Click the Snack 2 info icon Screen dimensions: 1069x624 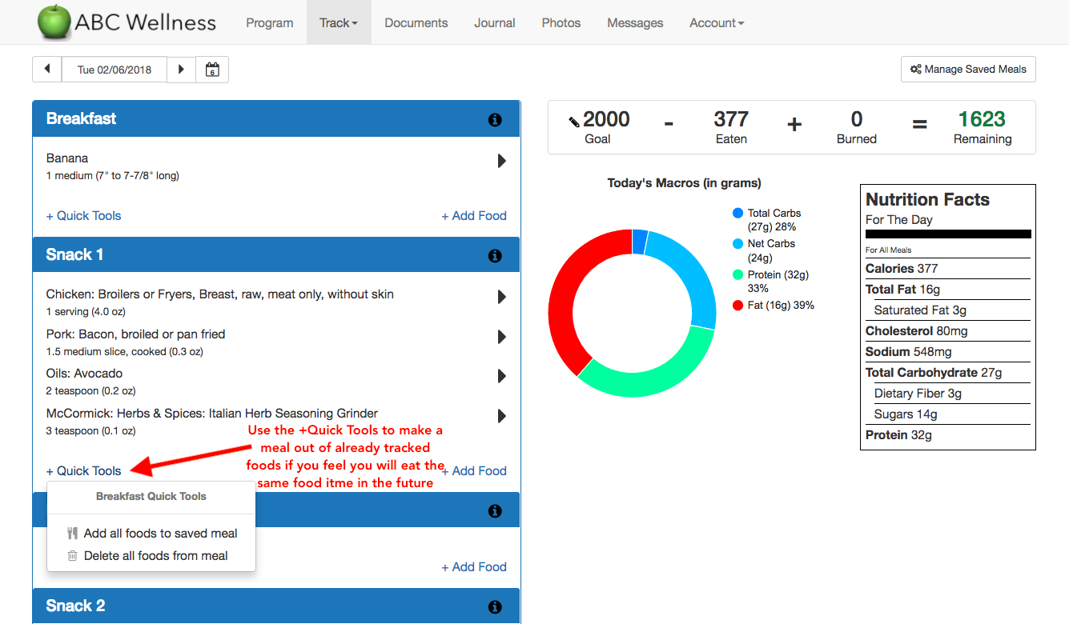[x=495, y=607]
